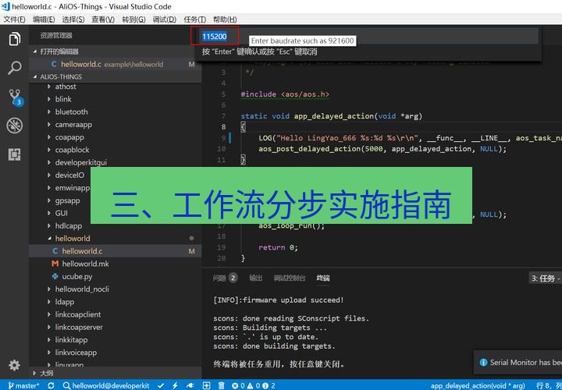The width and height of the screenshot is (562, 390).
Task: Click the Serial Monitor notification message
Action: click(x=525, y=363)
